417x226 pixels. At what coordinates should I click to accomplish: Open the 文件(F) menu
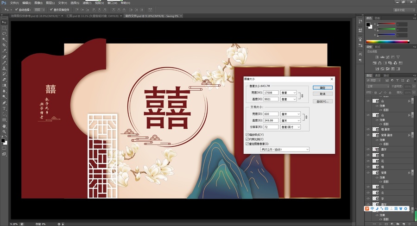[14, 3]
